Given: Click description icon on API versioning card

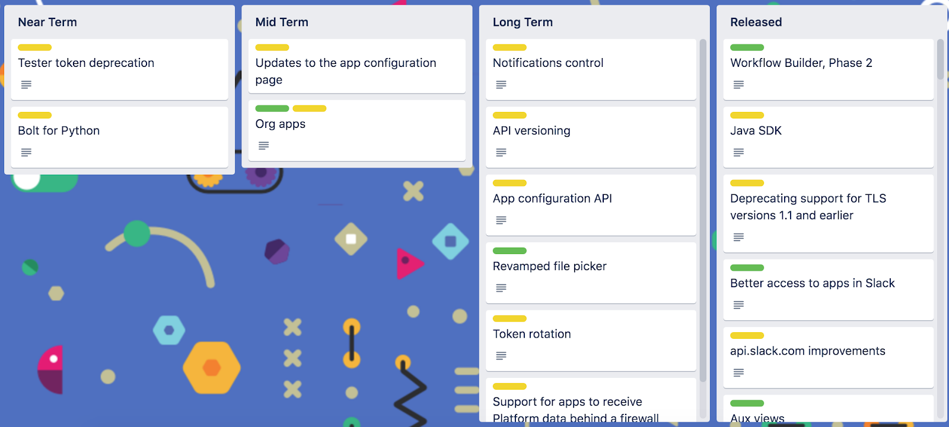Looking at the screenshot, I should [x=501, y=152].
